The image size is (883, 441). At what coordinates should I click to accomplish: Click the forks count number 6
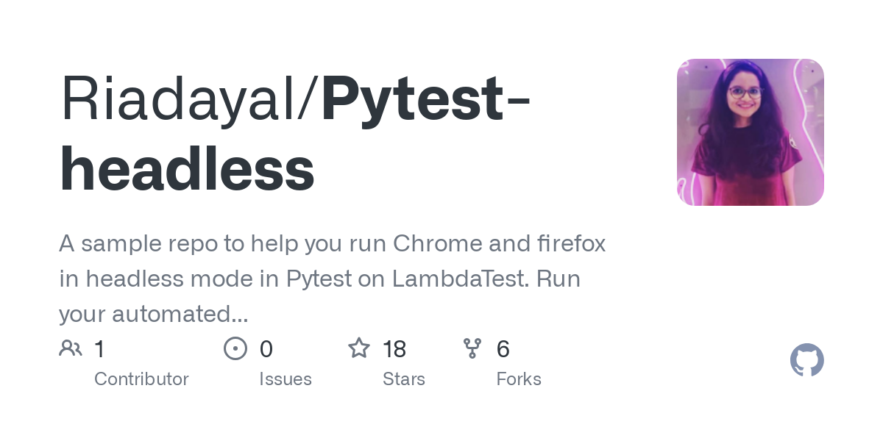(503, 349)
